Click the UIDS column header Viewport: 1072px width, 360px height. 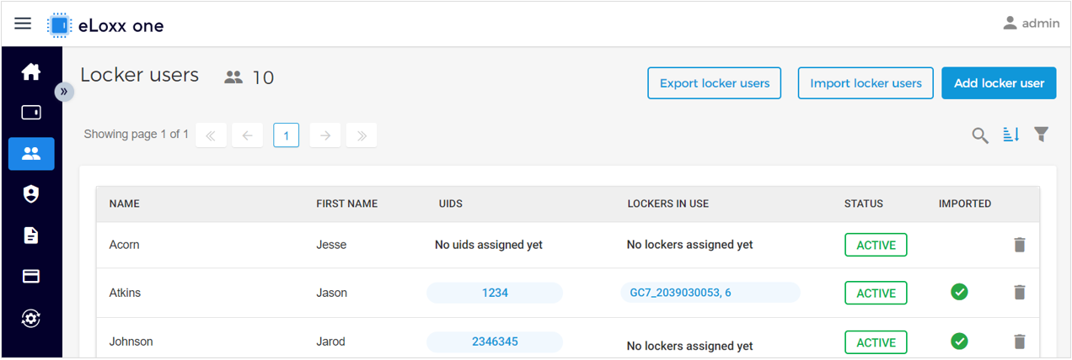tap(451, 204)
